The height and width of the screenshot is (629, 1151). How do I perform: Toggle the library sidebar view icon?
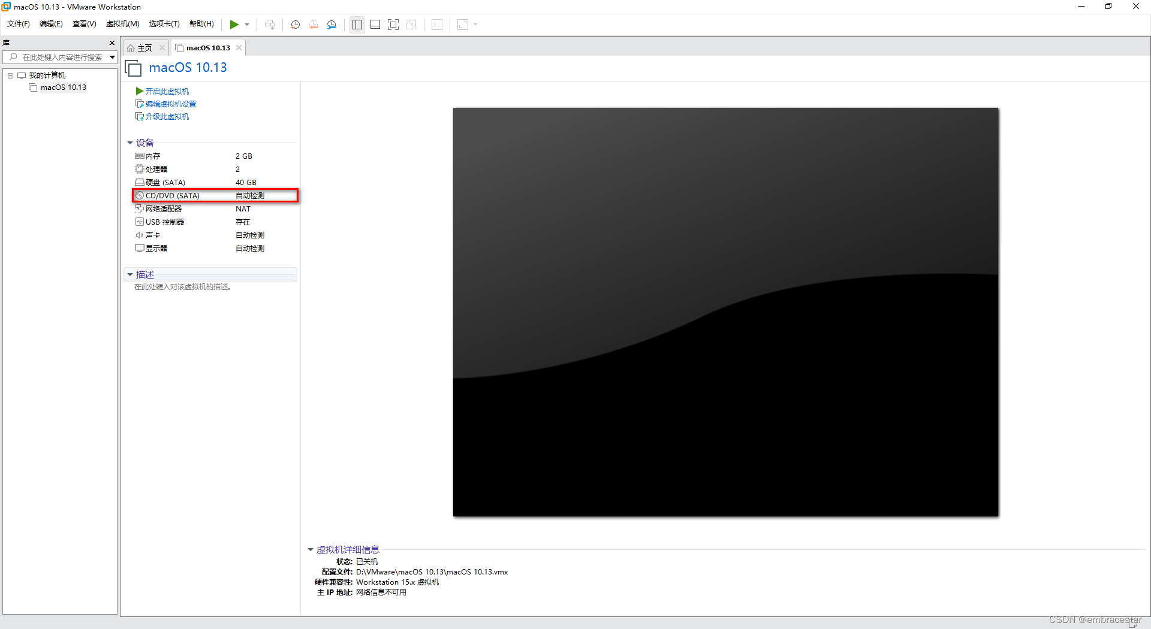(x=357, y=25)
